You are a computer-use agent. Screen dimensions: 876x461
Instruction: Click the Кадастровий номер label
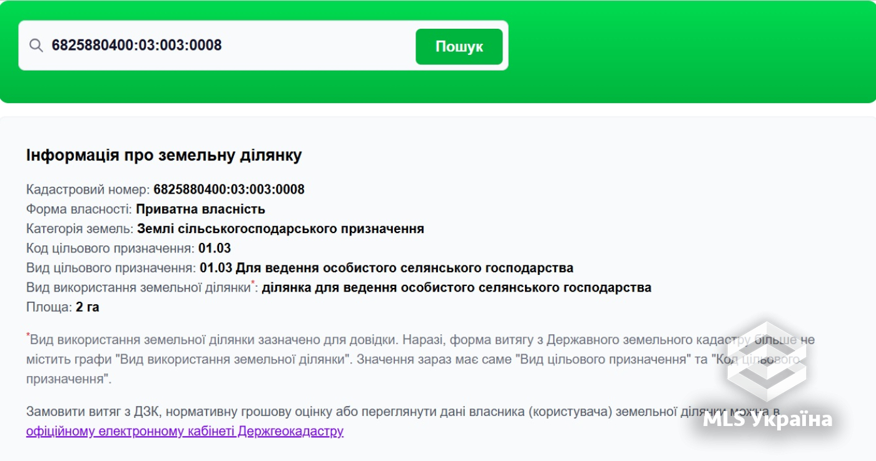pyautogui.click(x=88, y=189)
